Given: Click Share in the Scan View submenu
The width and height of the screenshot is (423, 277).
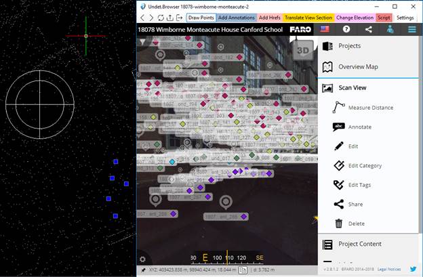Looking at the screenshot, I should point(348,205).
